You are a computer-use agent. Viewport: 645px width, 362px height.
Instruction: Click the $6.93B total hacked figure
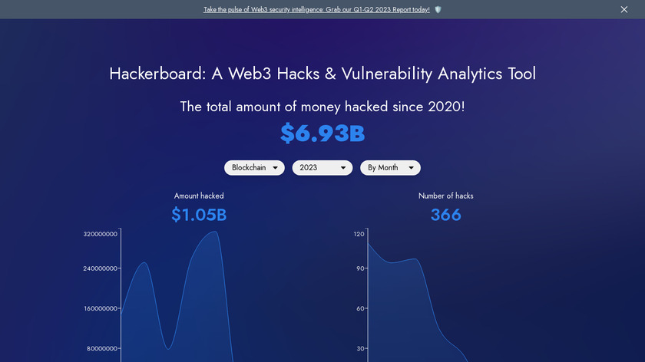tap(322, 133)
